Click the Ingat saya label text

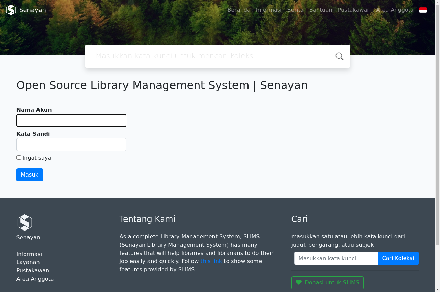click(37, 158)
